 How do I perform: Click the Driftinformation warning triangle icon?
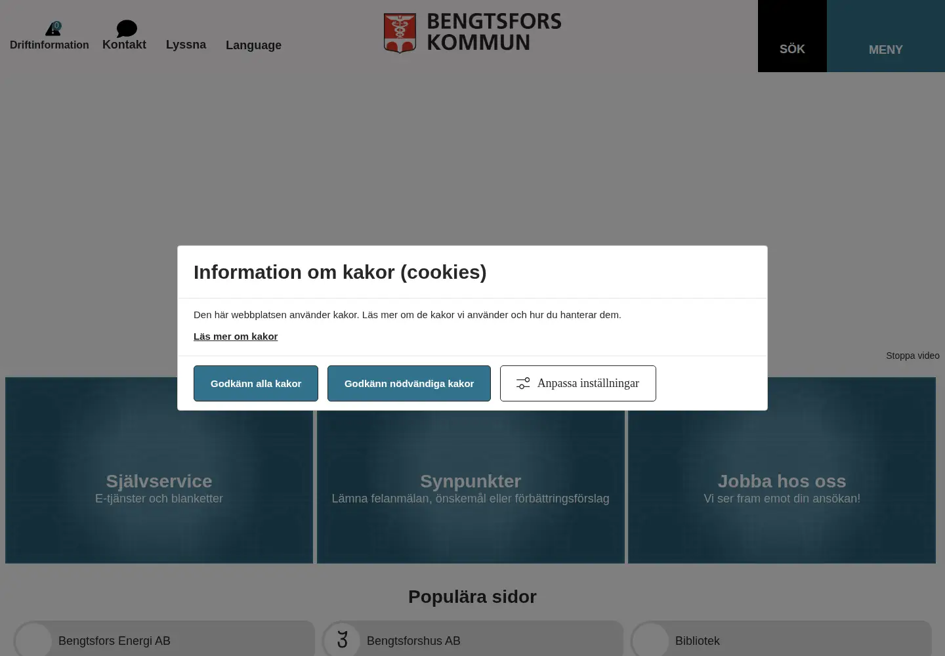pyautogui.click(x=53, y=29)
